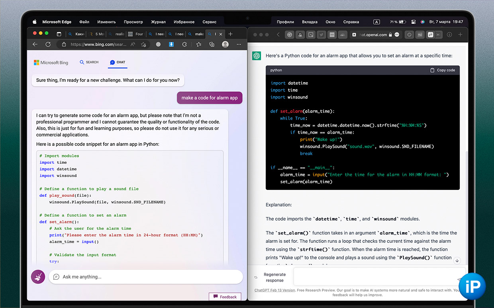This screenshot has width=494, height=308.
Task: Open the Apple menu
Action: (x=35, y=22)
